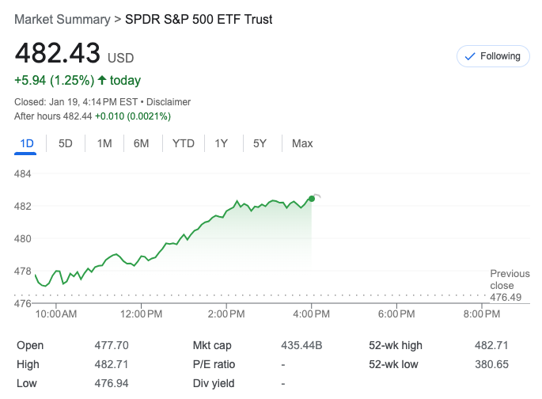Viewport: 542px width, 399px height.
Task: Click the Disclaimer link
Action: [169, 102]
